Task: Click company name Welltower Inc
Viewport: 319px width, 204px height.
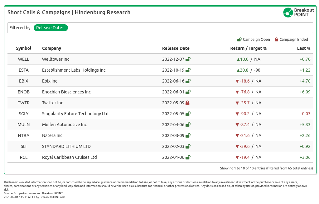Action: point(56,59)
